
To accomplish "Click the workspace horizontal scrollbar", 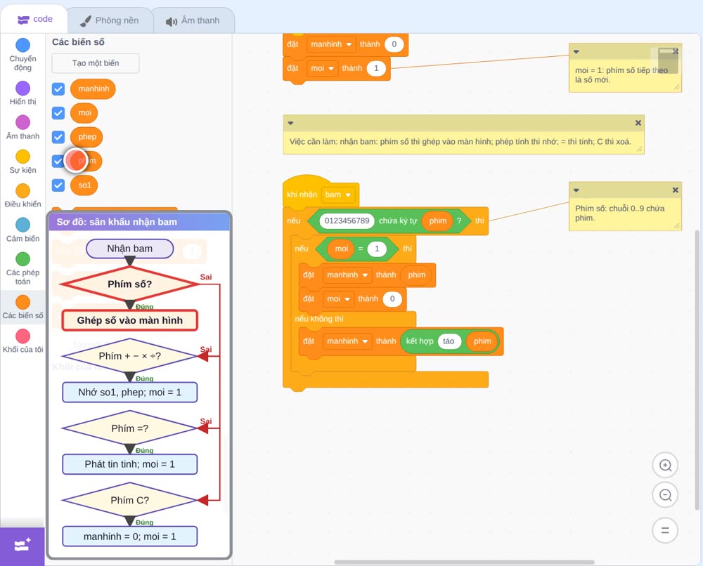I will tap(464, 562).
